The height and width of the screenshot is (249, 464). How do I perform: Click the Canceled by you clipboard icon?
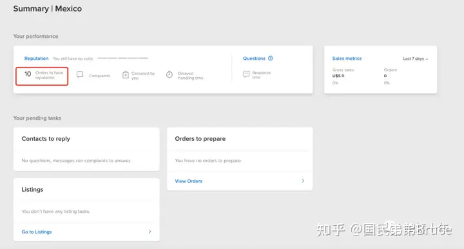click(x=126, y=75)
